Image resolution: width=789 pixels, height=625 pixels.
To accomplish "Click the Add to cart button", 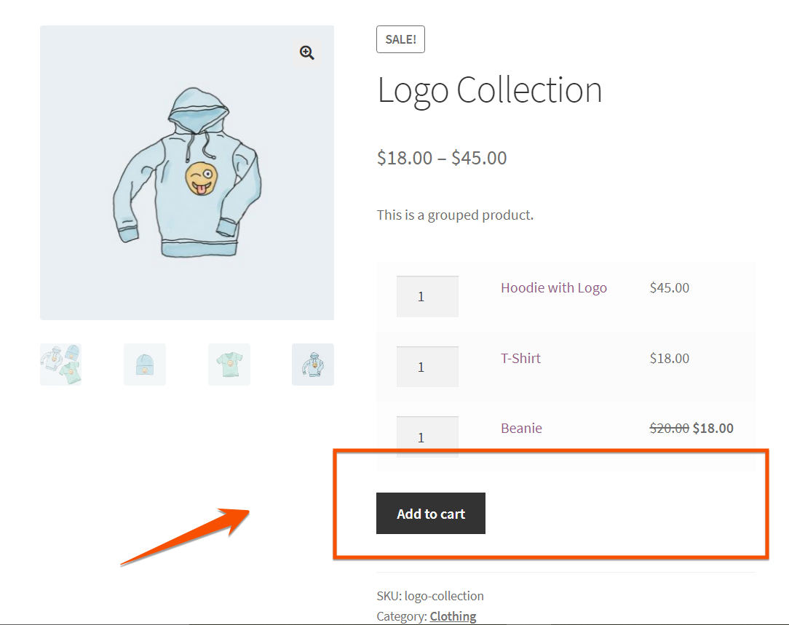I will coord(430,513).
